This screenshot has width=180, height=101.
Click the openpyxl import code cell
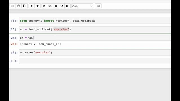tap(95, 21)
